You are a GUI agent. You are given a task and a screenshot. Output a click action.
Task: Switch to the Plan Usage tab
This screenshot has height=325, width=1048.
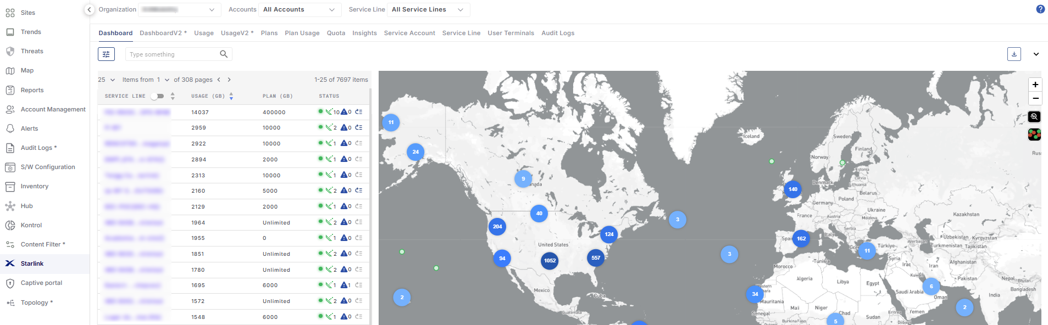point(302,33)
